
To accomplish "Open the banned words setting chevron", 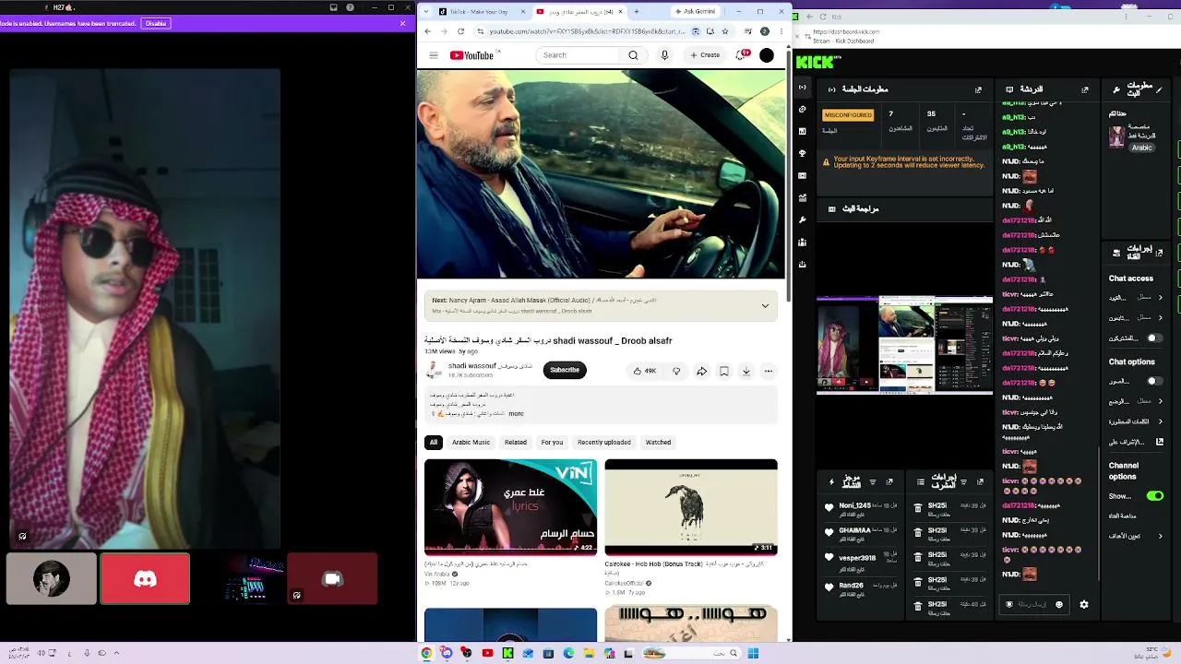I will (x=1161, y=421).
